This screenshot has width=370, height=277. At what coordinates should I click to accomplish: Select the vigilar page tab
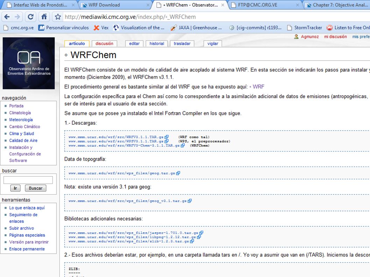pos(213,44)
